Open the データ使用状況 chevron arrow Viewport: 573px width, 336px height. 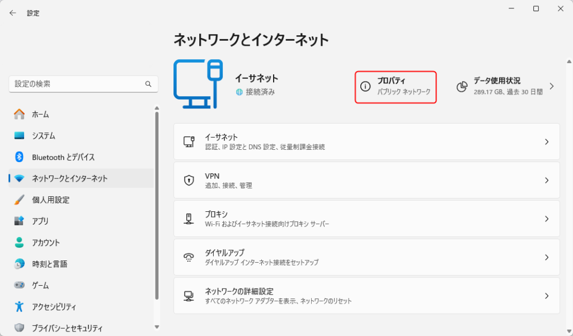(552, 86)
